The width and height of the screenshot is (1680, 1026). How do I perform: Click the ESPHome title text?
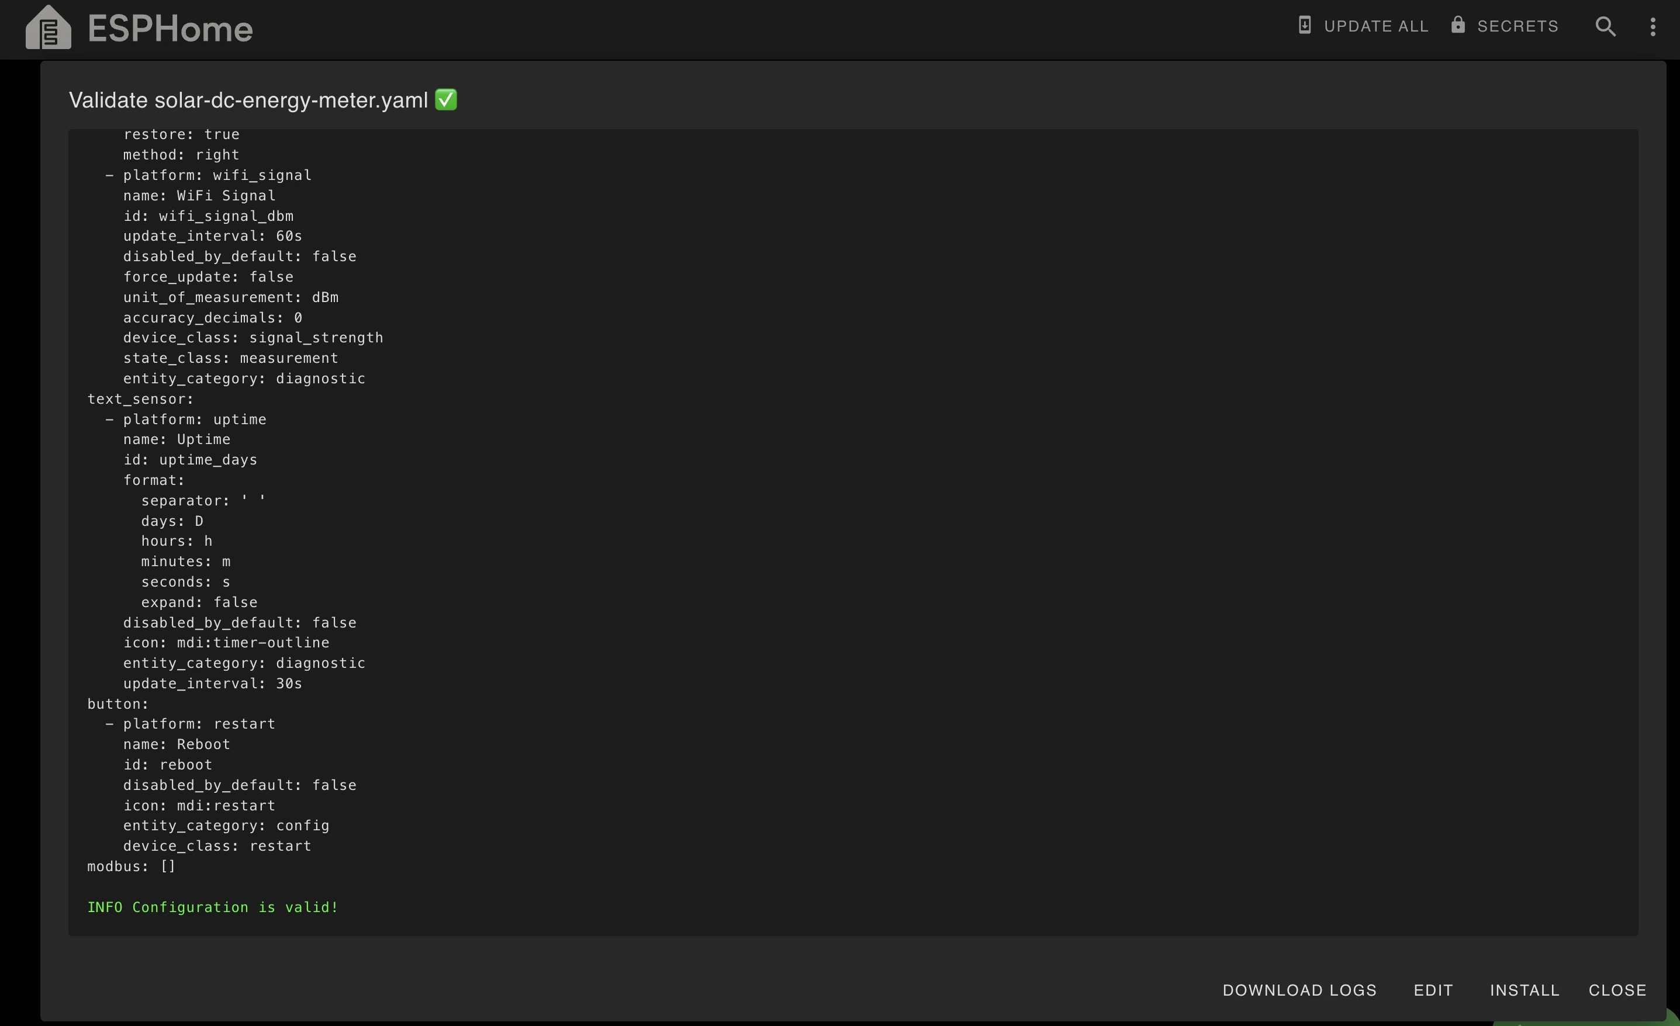point(170,29)
